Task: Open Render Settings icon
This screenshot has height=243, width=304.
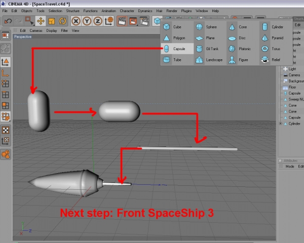Action: point(144,21)
